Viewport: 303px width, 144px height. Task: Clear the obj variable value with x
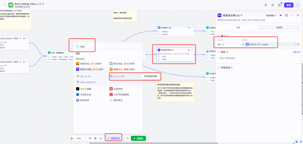pyautogui.click(x=295, y=44)
